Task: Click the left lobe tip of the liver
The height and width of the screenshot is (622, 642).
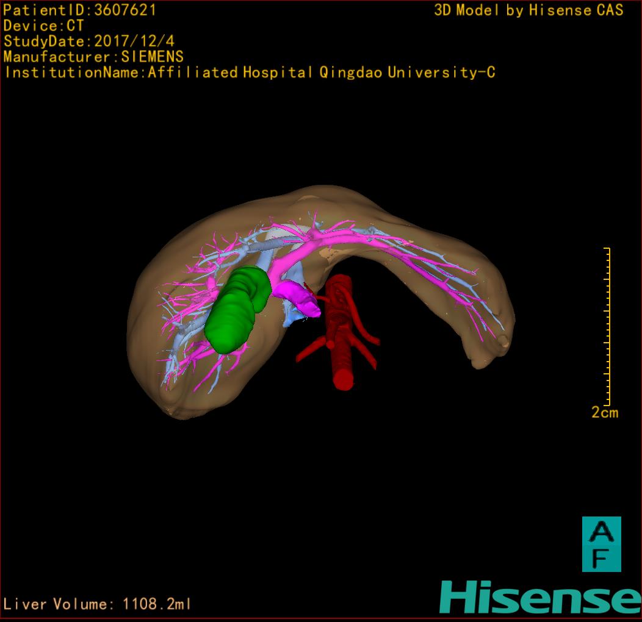Action: click(494, 348)
